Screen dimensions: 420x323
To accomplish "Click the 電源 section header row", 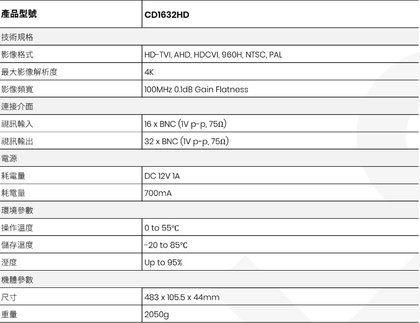I will pos(209,158).
